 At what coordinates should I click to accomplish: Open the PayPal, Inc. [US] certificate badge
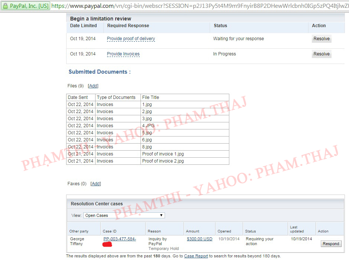click(25, 6)
